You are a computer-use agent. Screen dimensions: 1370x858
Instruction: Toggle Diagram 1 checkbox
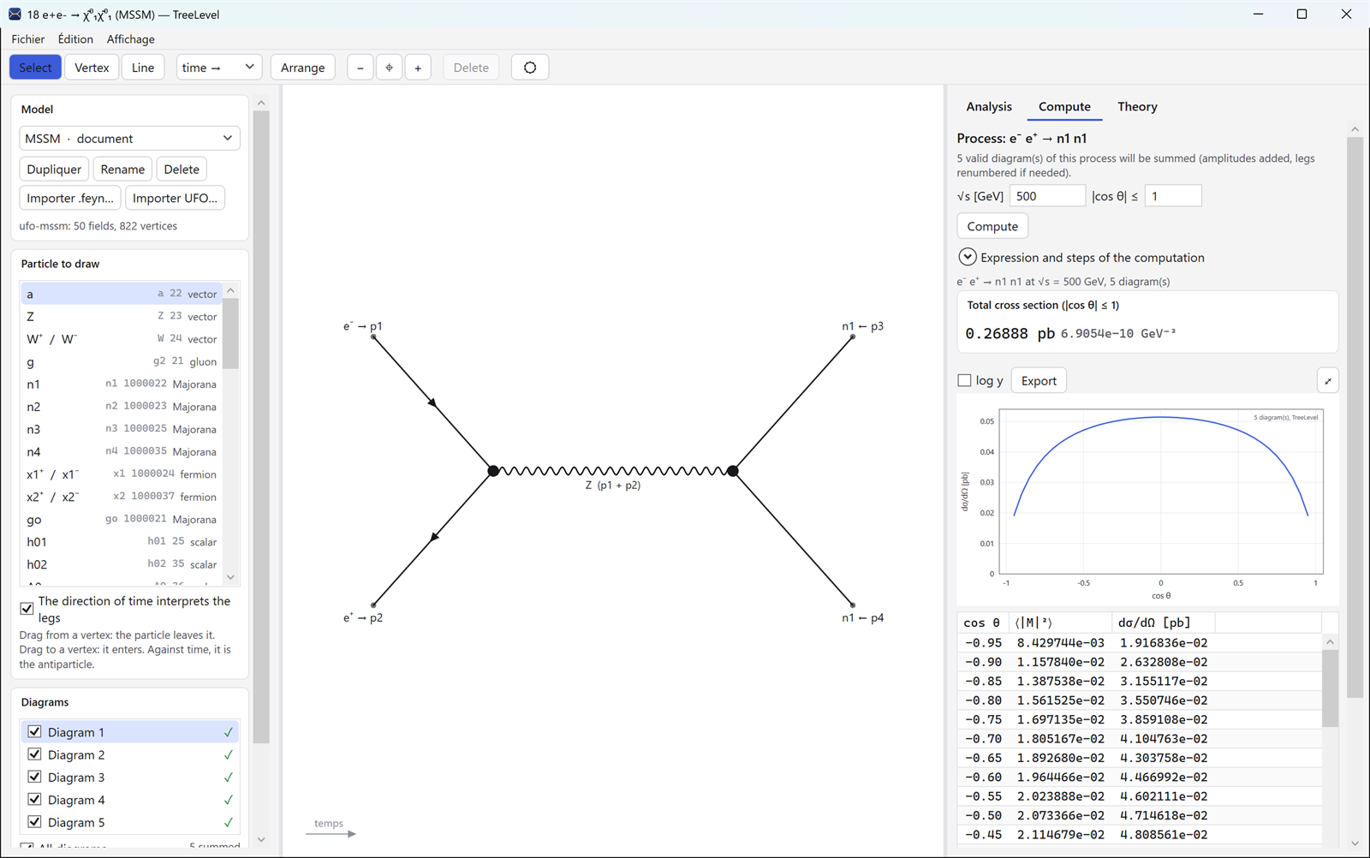click(x=34, y=732)
